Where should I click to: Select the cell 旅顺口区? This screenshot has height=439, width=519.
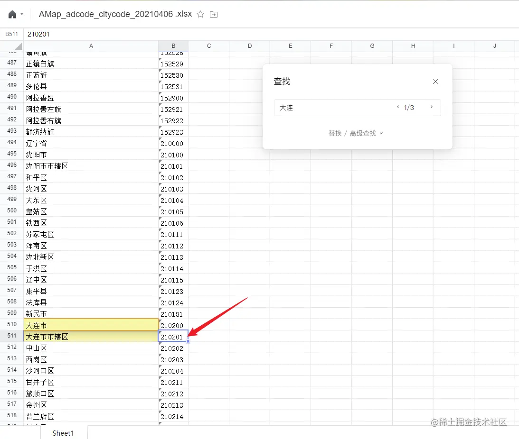[x=91, y=393]
